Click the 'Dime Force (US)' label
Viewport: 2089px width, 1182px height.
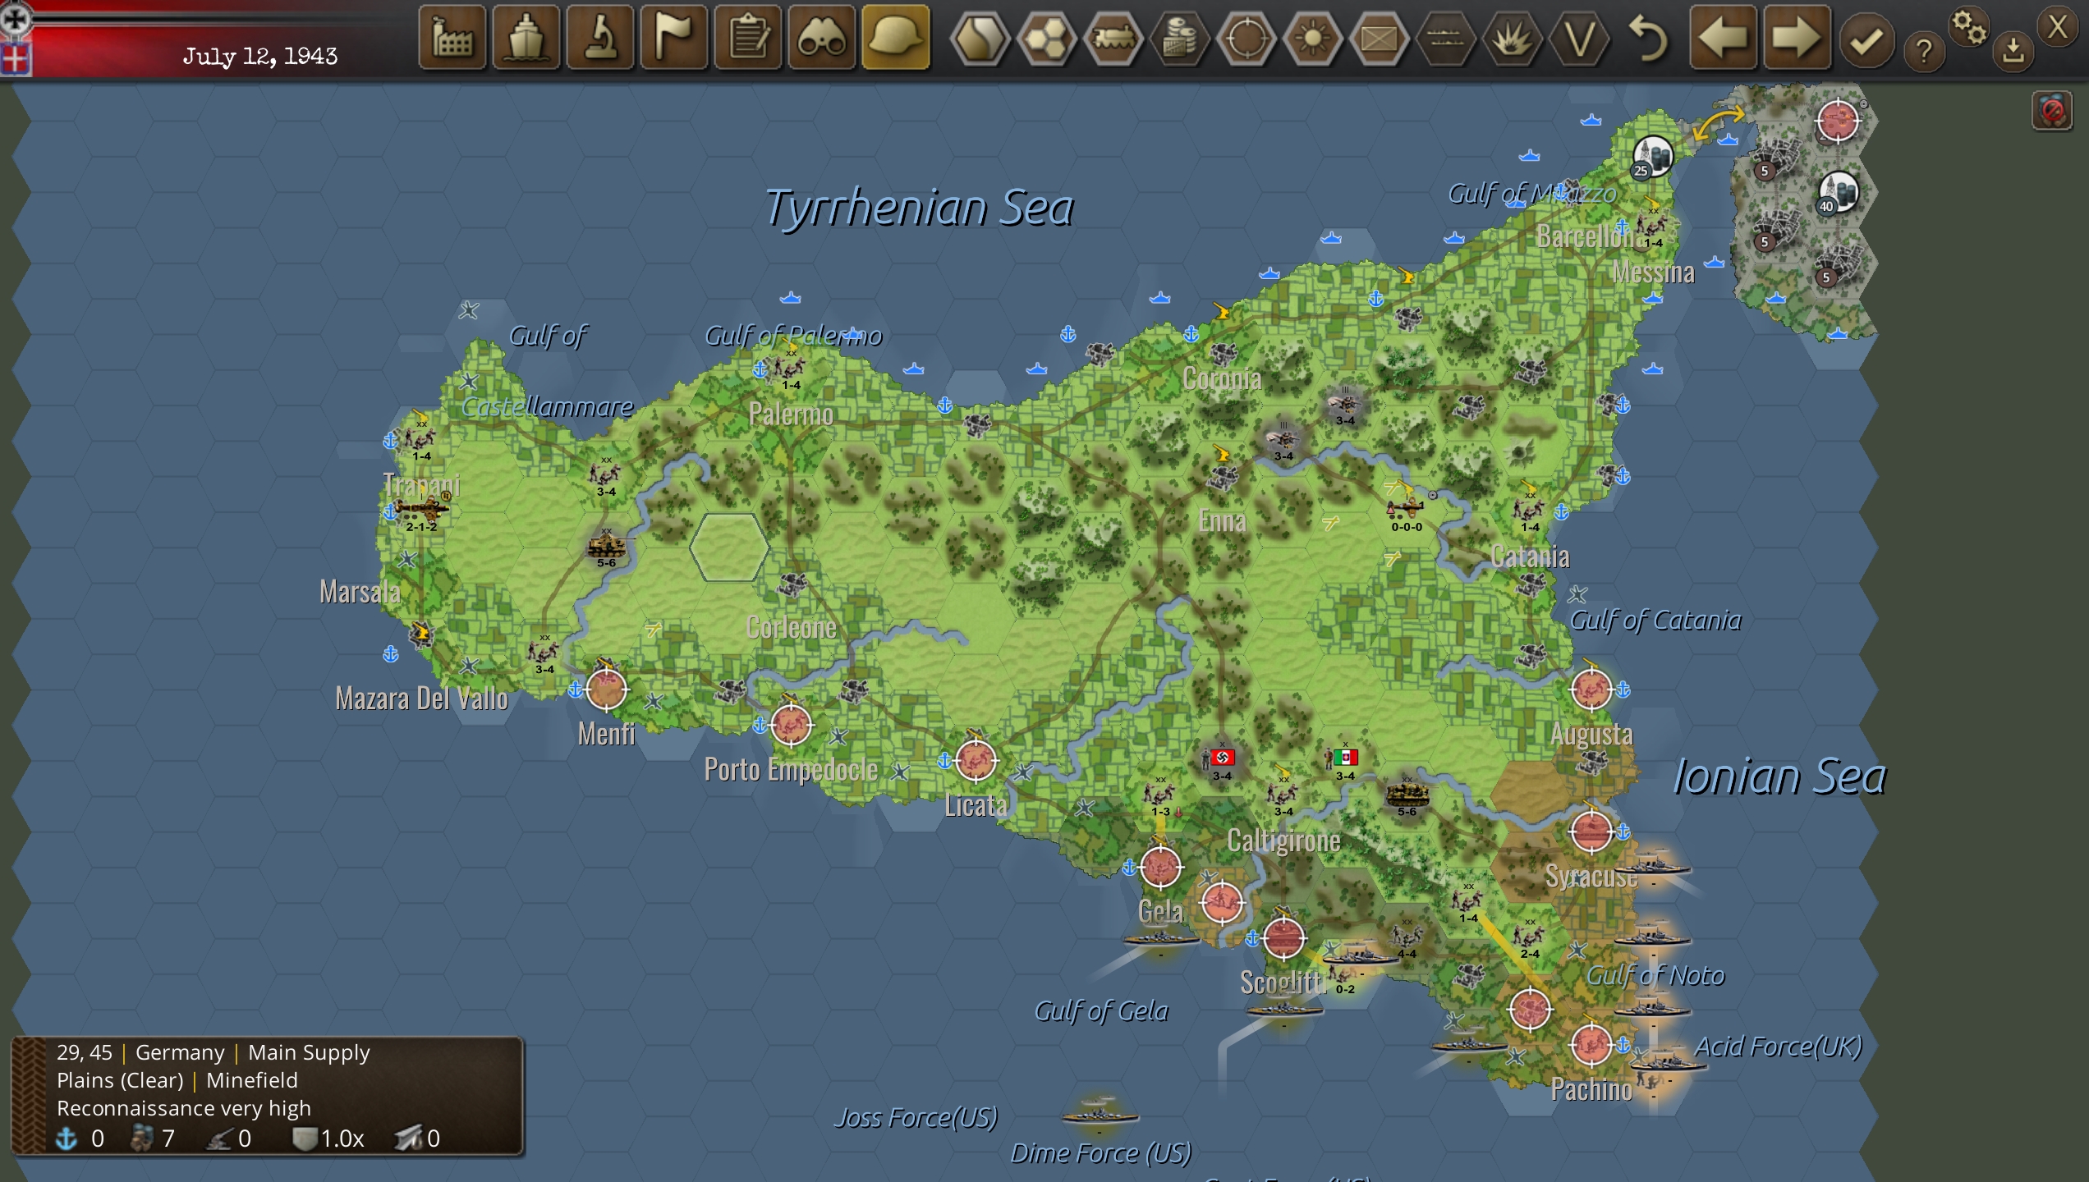1100,1153
